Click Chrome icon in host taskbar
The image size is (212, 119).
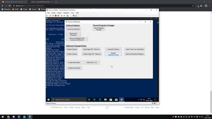[8, 117]
